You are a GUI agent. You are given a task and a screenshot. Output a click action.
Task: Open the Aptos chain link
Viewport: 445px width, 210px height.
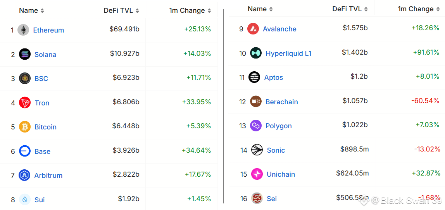click(274, 77)
